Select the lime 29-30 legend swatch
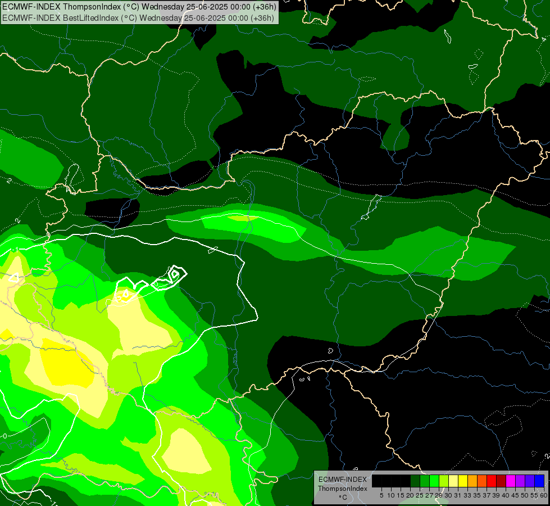The height and width of the screenshot is (506, 550). (443, 481)
